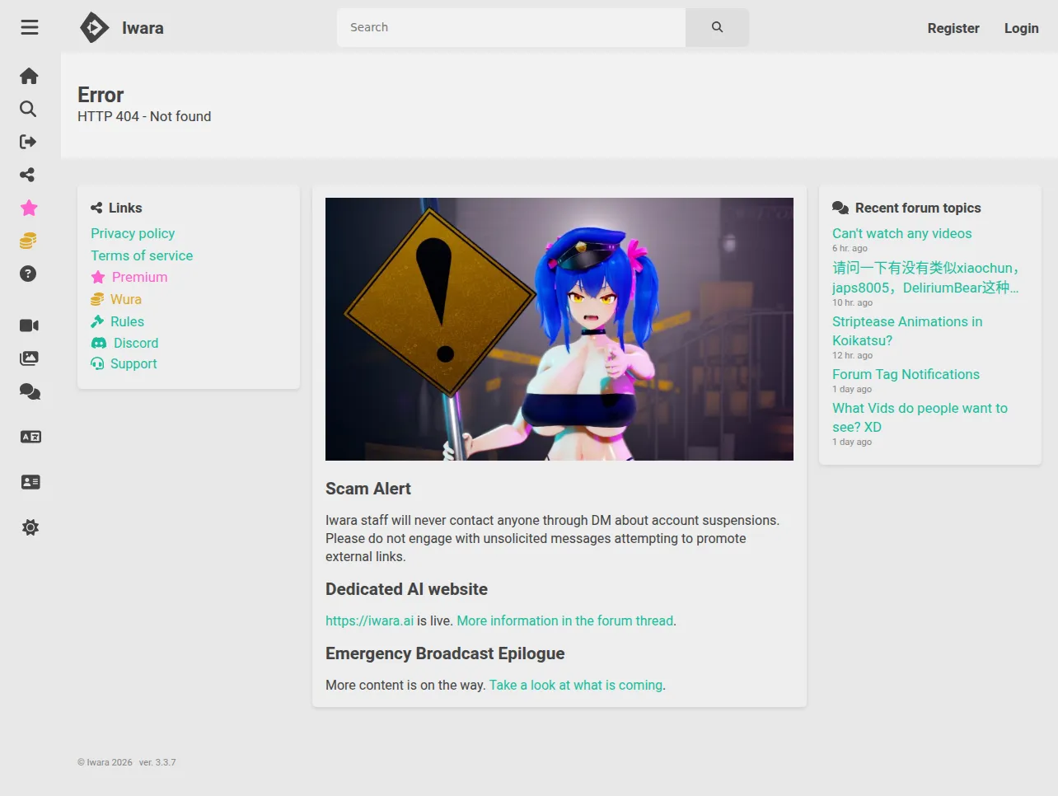This screenshot has height=796, width=1058.
Task: Open the Discord link
Action: (124, 343)
